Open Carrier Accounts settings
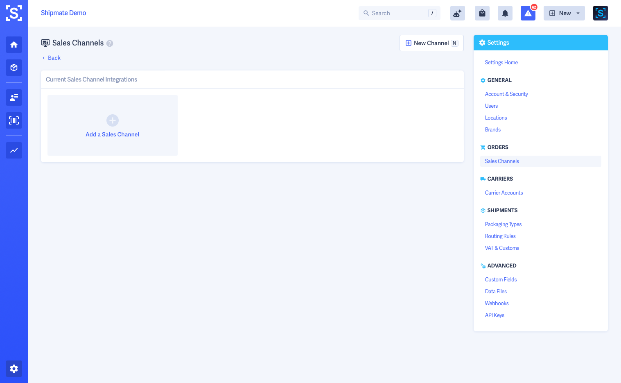The image size is (621, 383). point(504,193)
